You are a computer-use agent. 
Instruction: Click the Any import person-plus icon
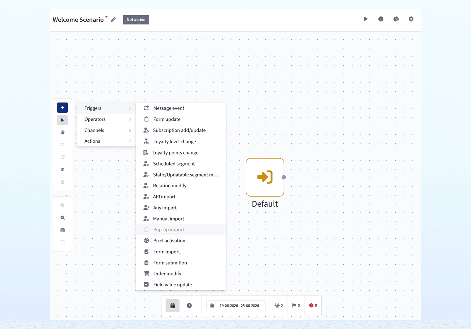tap(146, 207)
